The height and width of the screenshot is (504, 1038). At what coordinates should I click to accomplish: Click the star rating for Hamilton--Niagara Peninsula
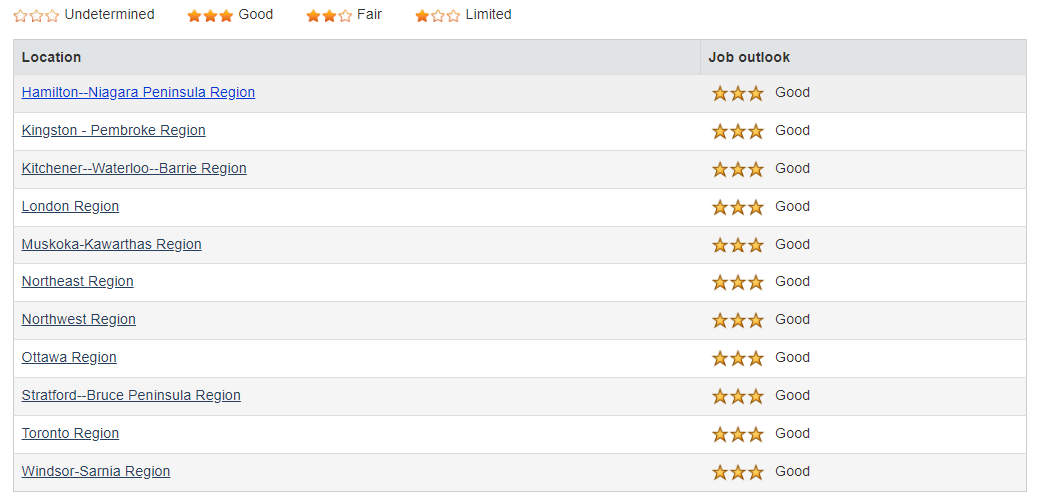(x=738, y=93)
